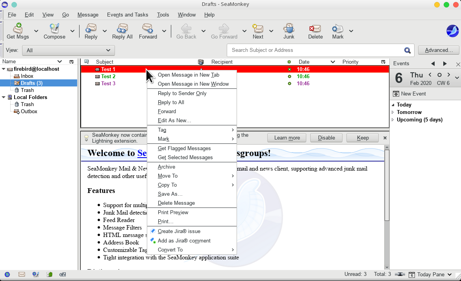The image size is (461, 281).
Task: Click the search magnifier icon
Action: click(x=407, y=50)
